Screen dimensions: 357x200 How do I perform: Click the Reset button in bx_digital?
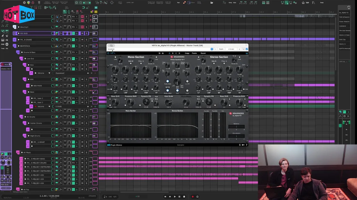pos(203,53)
